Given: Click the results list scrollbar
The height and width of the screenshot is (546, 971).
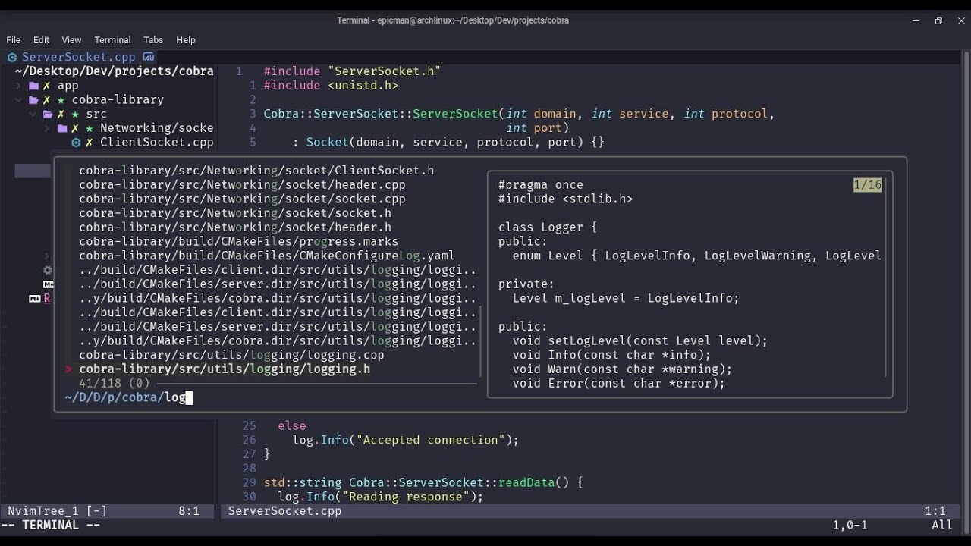Looking at the screenshot, I should coord(481,341).
